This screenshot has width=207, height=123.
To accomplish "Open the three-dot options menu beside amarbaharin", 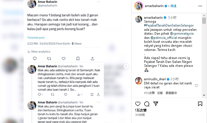I will tap(200, 6).
